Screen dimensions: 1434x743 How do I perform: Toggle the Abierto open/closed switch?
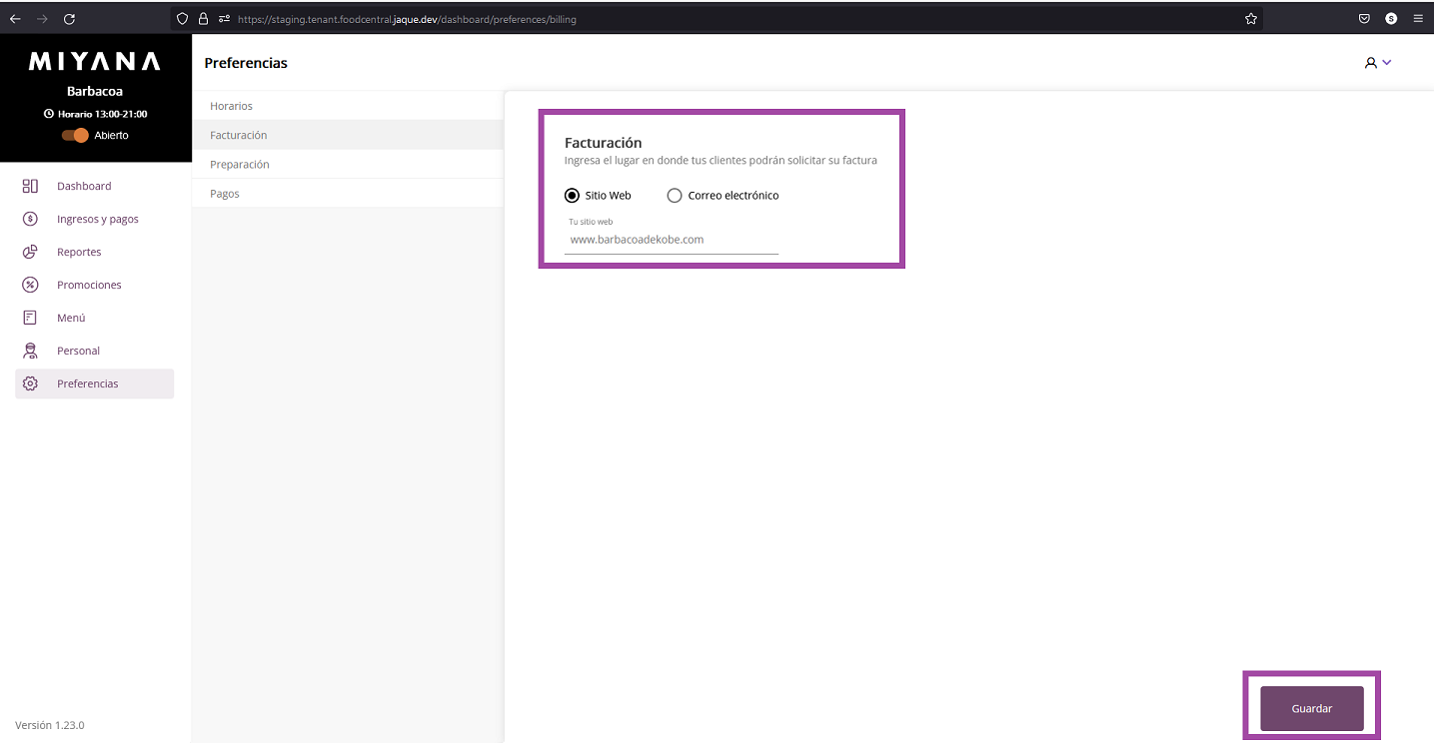coord(75,135)
